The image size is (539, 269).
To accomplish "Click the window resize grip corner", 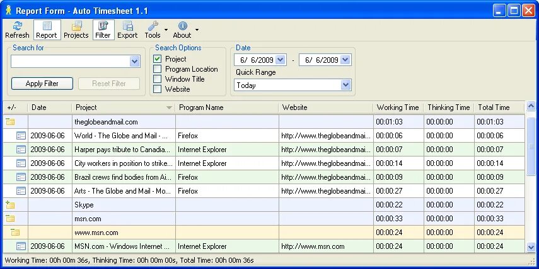I will [531, 261].
